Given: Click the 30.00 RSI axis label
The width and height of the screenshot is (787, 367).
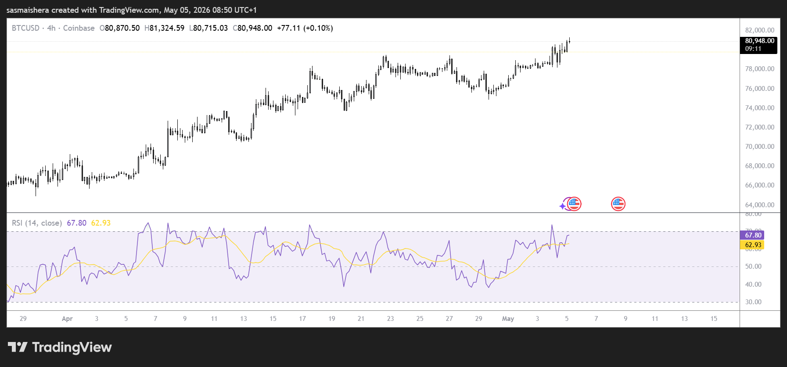Looking at the screenshot, I should pyautogui.click(x=753, y=302).
